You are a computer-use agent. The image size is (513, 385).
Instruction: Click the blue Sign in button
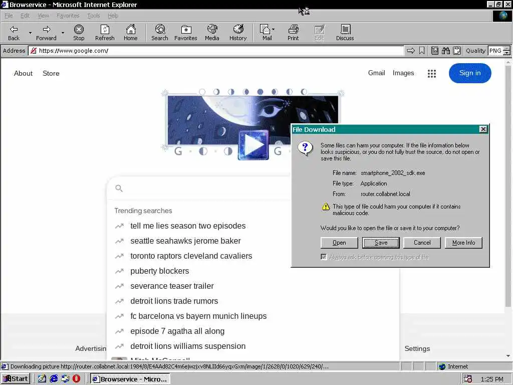(x=470, y=73)
